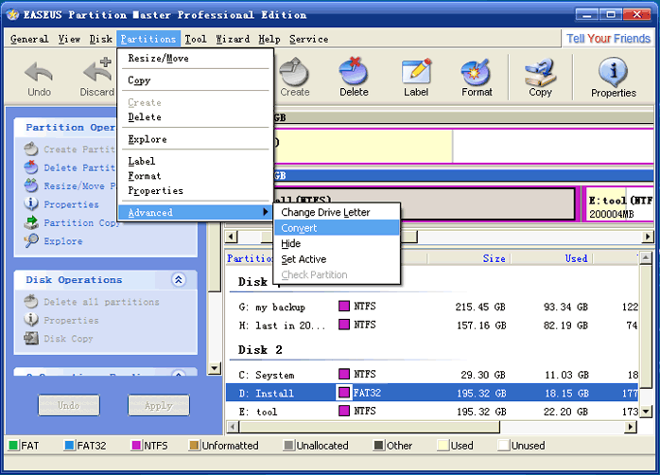Select the D: Install FAT32 row
Screen dimensions: 660x475
point(432,393)
